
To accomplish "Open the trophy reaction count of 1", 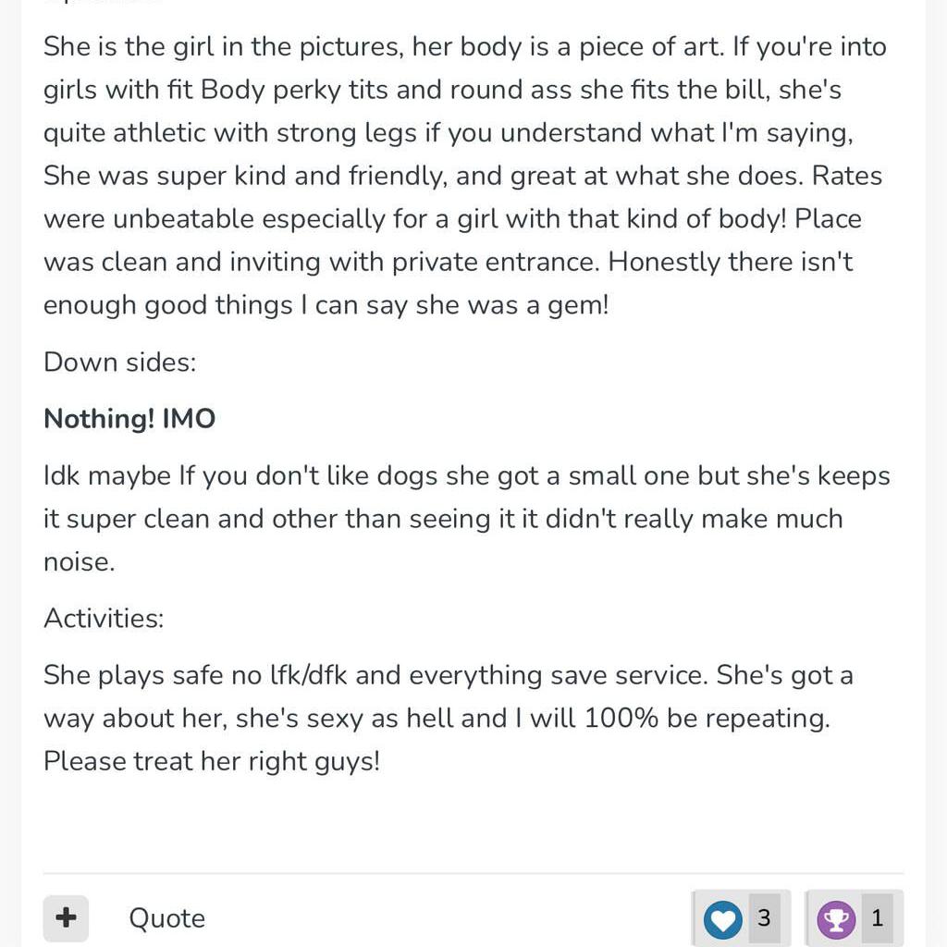I will coord(877,918).
